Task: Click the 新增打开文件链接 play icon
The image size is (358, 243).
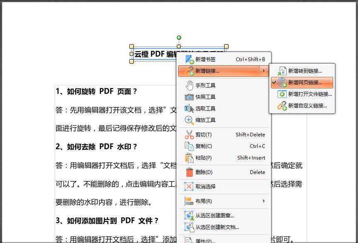Action: click(x=282, y=94)
